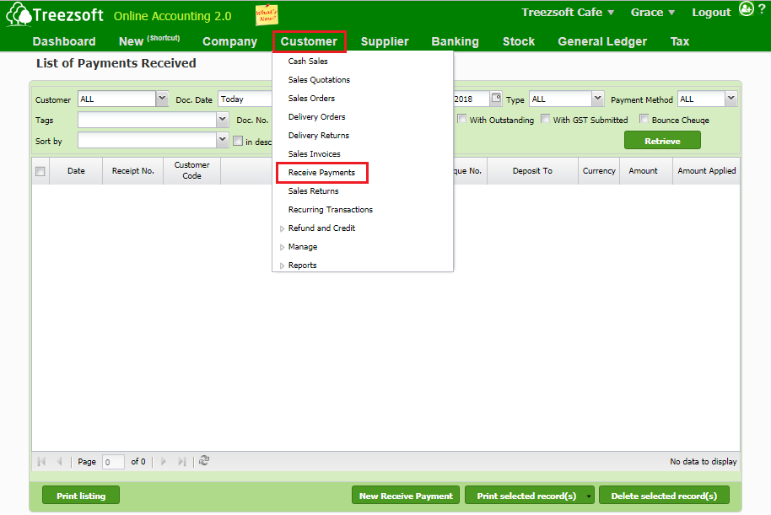The image size is (771, 515).
Task: Open the Sort by dropdown
Action: tap(222, 140)
